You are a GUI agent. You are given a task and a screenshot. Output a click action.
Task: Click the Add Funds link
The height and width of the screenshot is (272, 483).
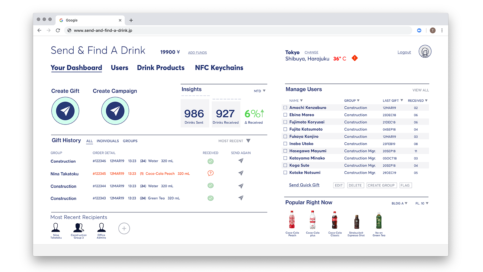[197, 53]
